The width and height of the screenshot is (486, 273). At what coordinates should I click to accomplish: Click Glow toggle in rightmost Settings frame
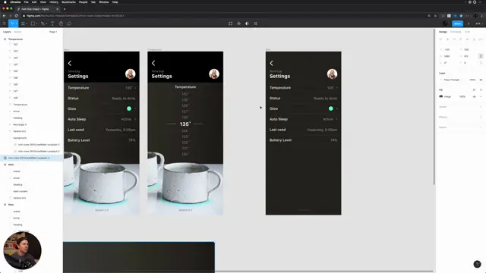pos(331,108)
